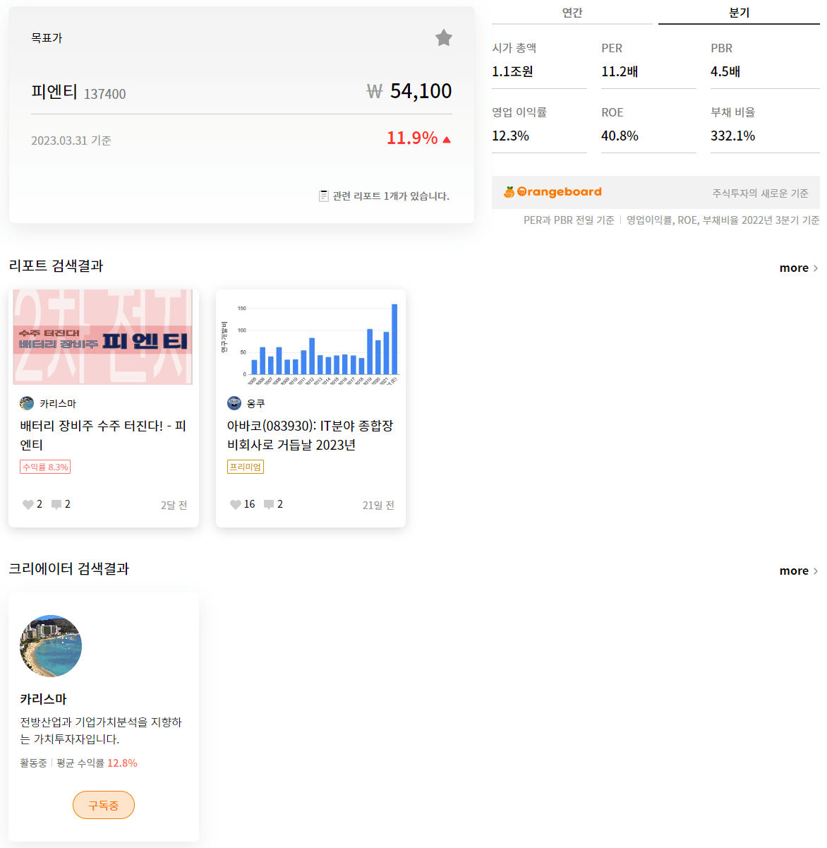Click the 11.9% upside value
Screen dimensions: 827x848
click(x=412, y=138)
